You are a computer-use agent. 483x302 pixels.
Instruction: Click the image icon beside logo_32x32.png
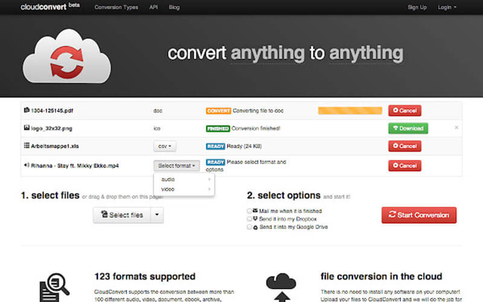(26, 128)
